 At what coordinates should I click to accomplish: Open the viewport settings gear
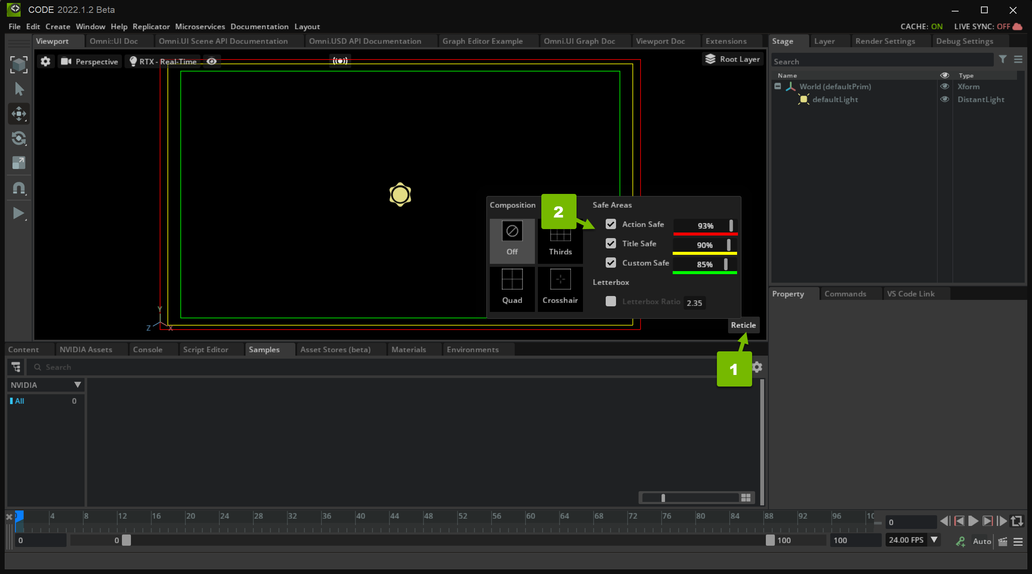pyautogui.click(x=46, y=61)
